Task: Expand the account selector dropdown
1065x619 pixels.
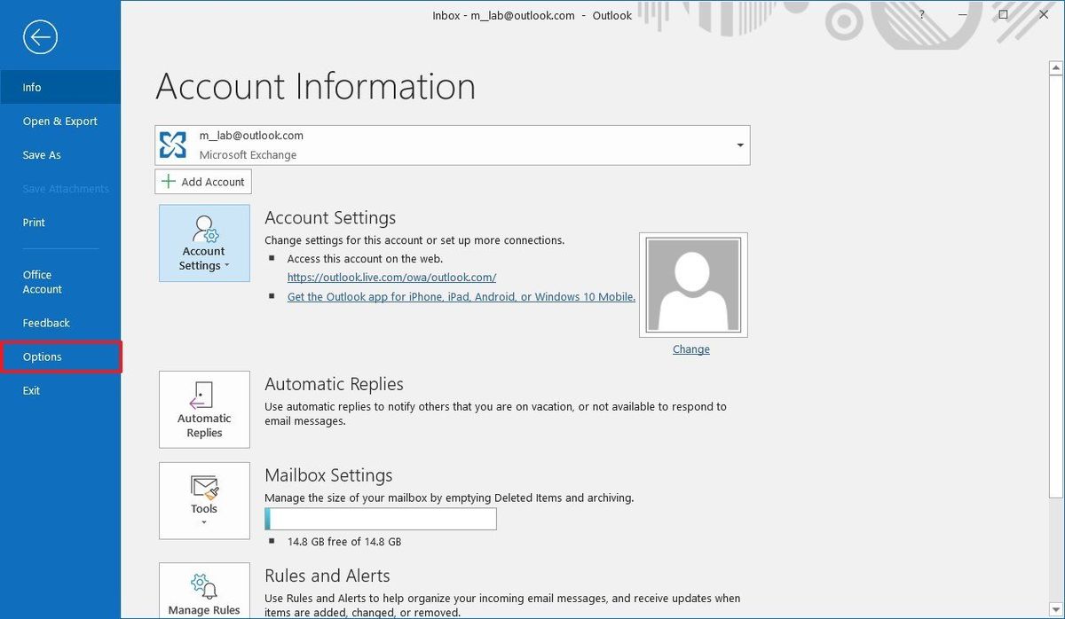Action: (x=739, y=143)
